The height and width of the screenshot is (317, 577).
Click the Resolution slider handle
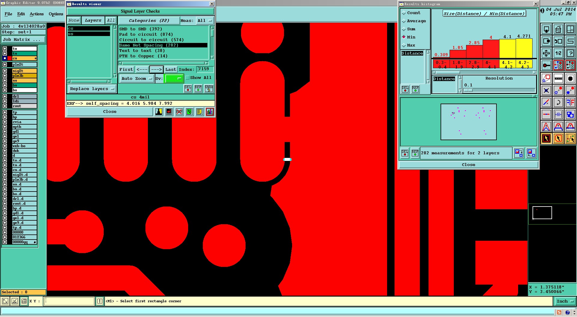pyautogui.click(x=468, y=90)
